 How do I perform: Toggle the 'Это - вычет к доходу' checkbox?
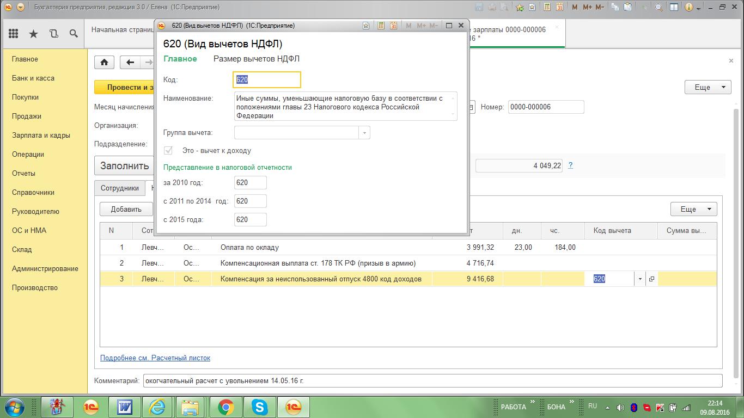[168, 150]
